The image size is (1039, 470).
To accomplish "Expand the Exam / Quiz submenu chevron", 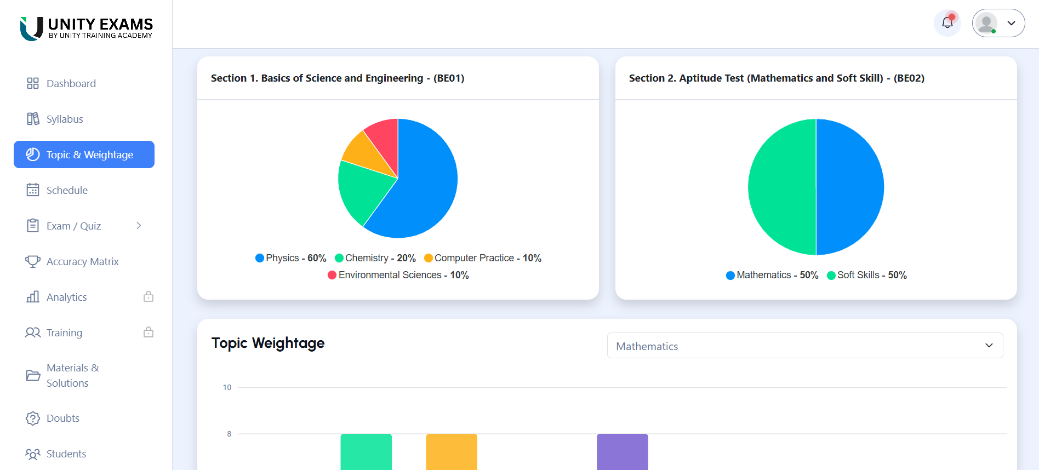I will click(139, 226).
